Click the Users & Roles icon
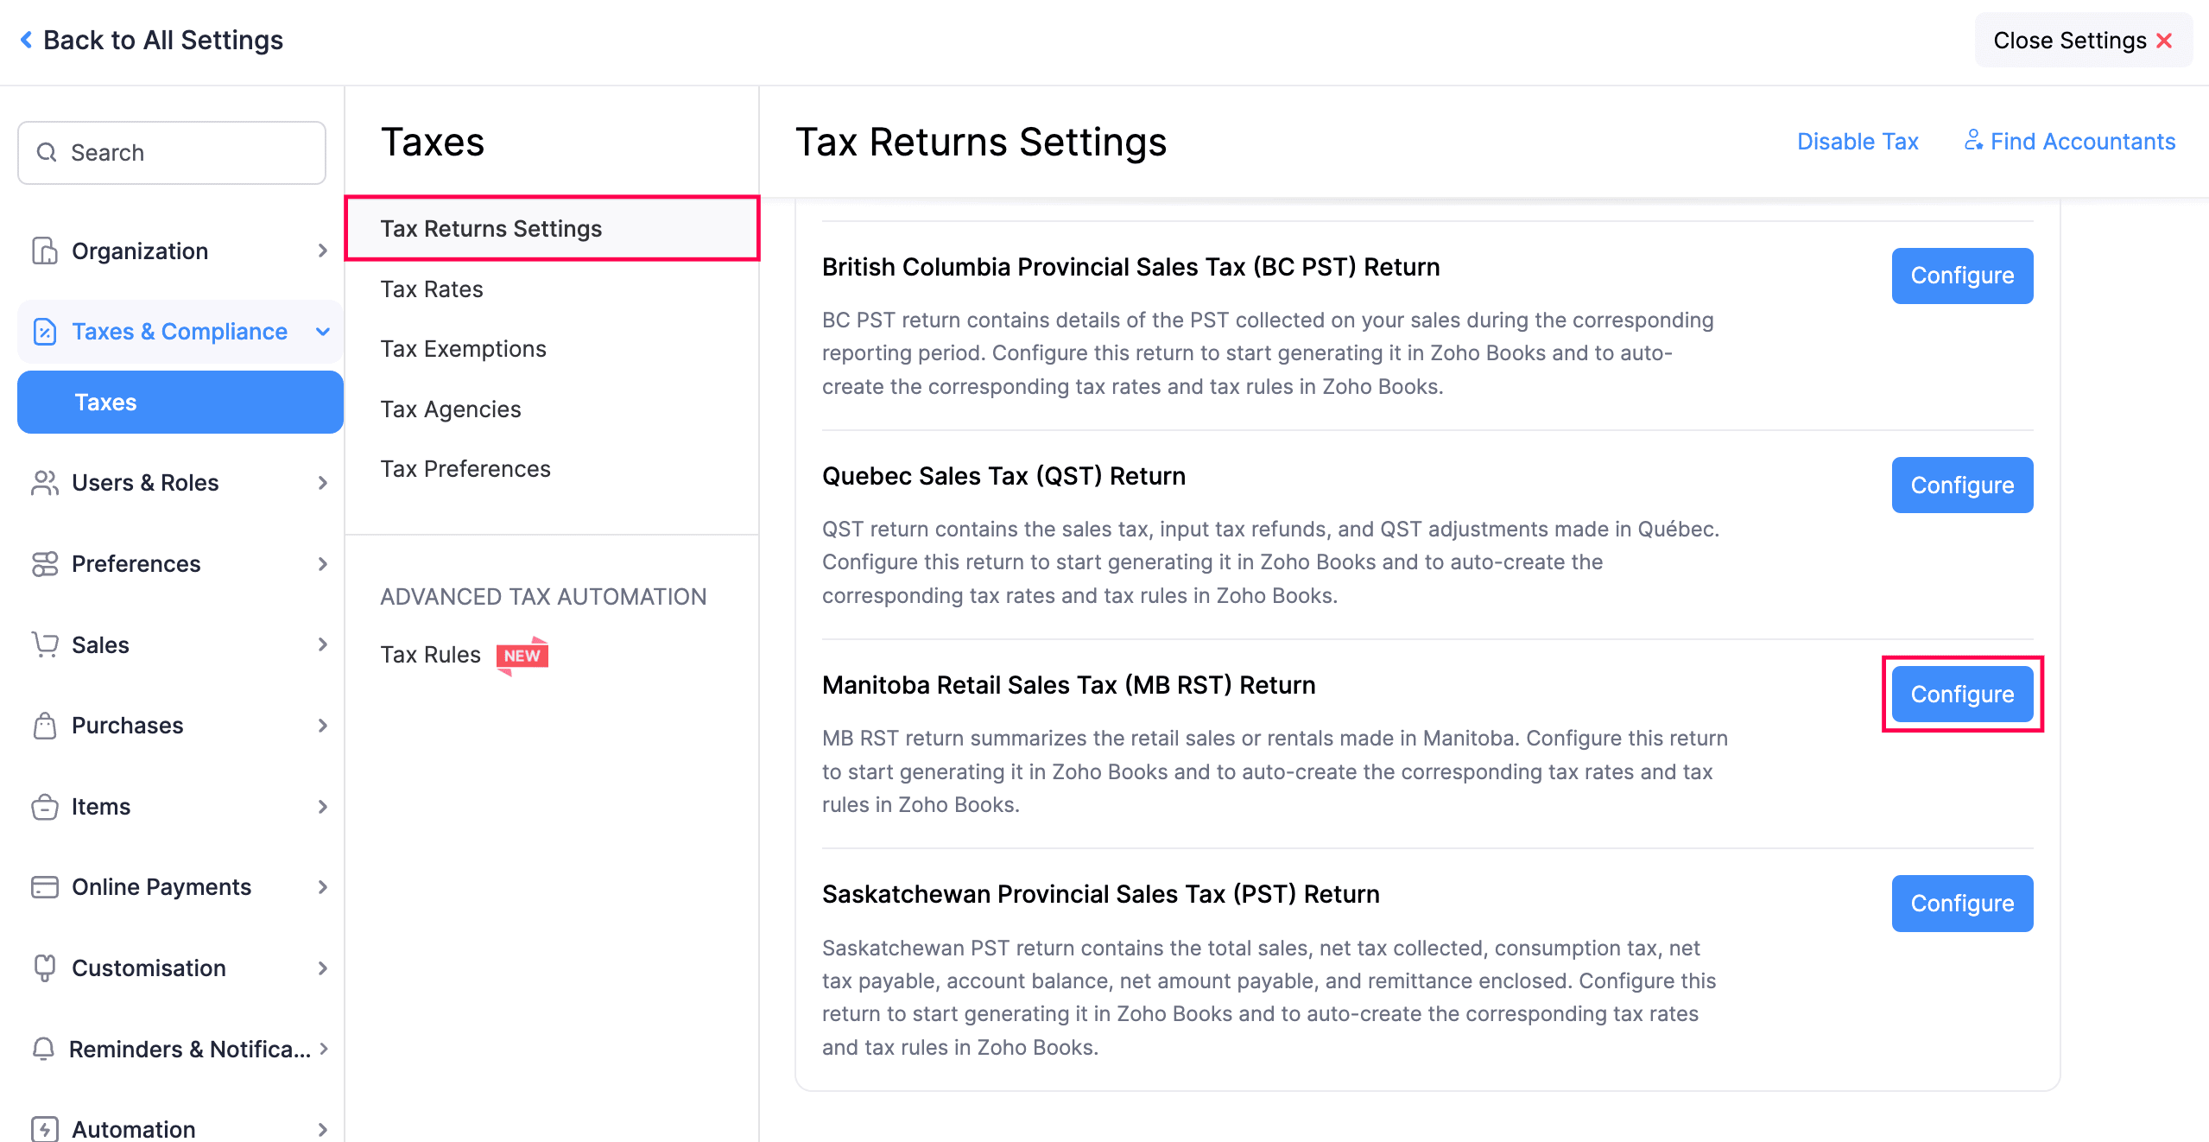2209x1142 pixels. point(42,480)
